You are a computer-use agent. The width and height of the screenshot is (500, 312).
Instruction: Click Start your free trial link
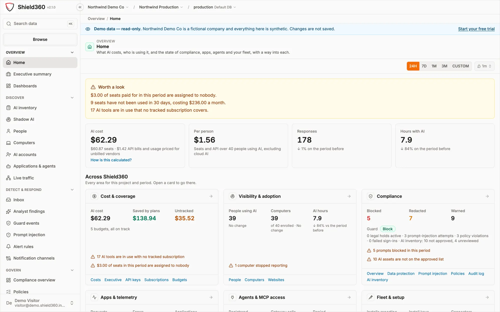(x=476, y=29)
